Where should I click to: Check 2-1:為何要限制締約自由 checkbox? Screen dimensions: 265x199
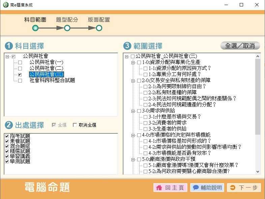click(145, 87)
